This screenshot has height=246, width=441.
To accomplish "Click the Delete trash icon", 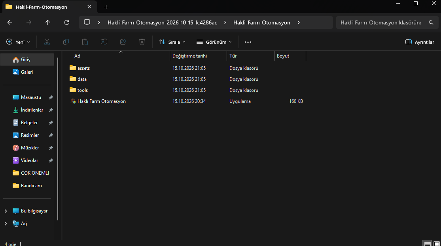I will coord(142,42).
